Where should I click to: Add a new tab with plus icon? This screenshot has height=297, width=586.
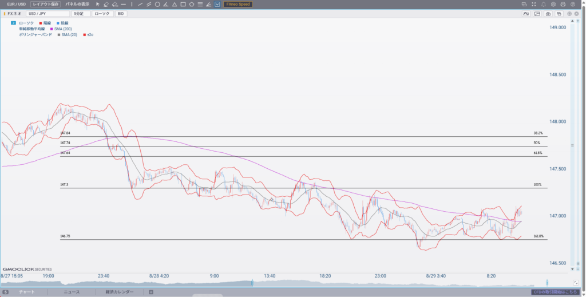[x=151, y=292]
